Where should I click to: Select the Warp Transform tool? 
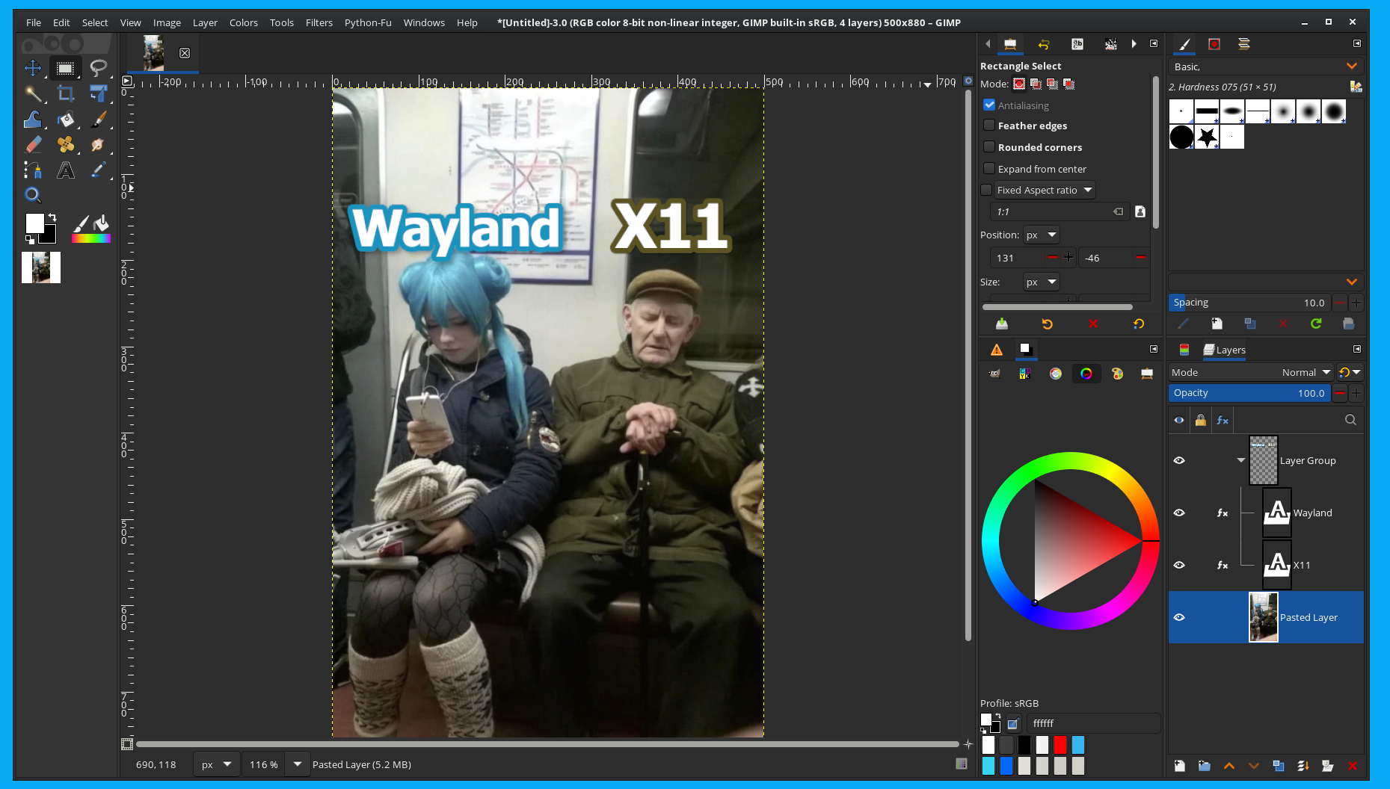(33, 119)
